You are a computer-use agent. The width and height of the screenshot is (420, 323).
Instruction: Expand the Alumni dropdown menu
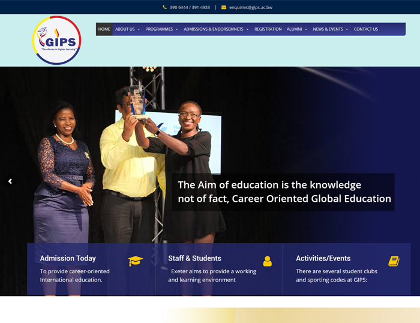click(296, 29)
